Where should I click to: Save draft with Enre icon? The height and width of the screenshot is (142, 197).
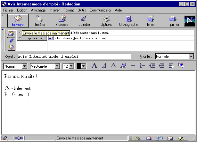(x=151, y=21)
